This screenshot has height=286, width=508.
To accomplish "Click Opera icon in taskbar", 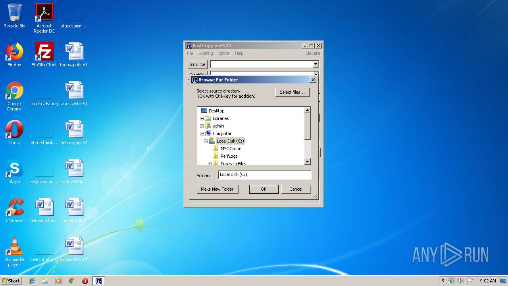I will click(x=85, y=281).
